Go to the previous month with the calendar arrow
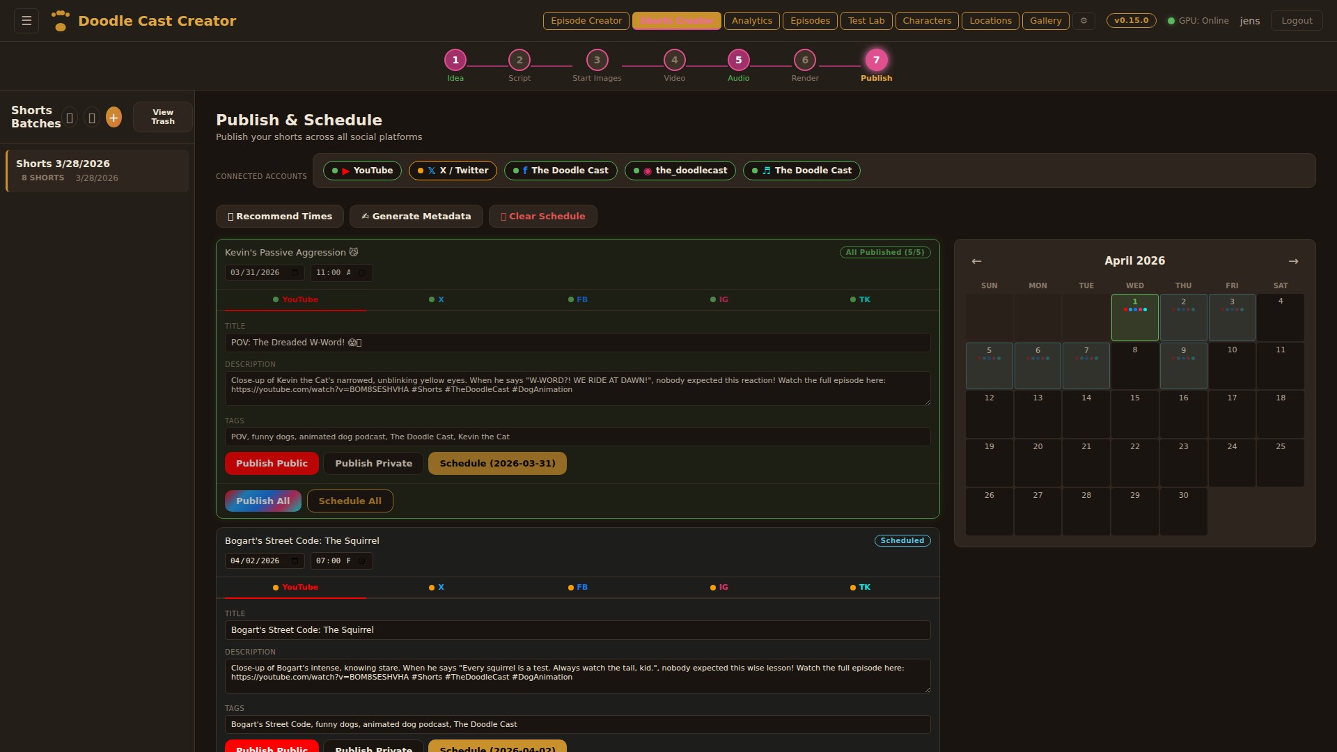 point(976,260)
